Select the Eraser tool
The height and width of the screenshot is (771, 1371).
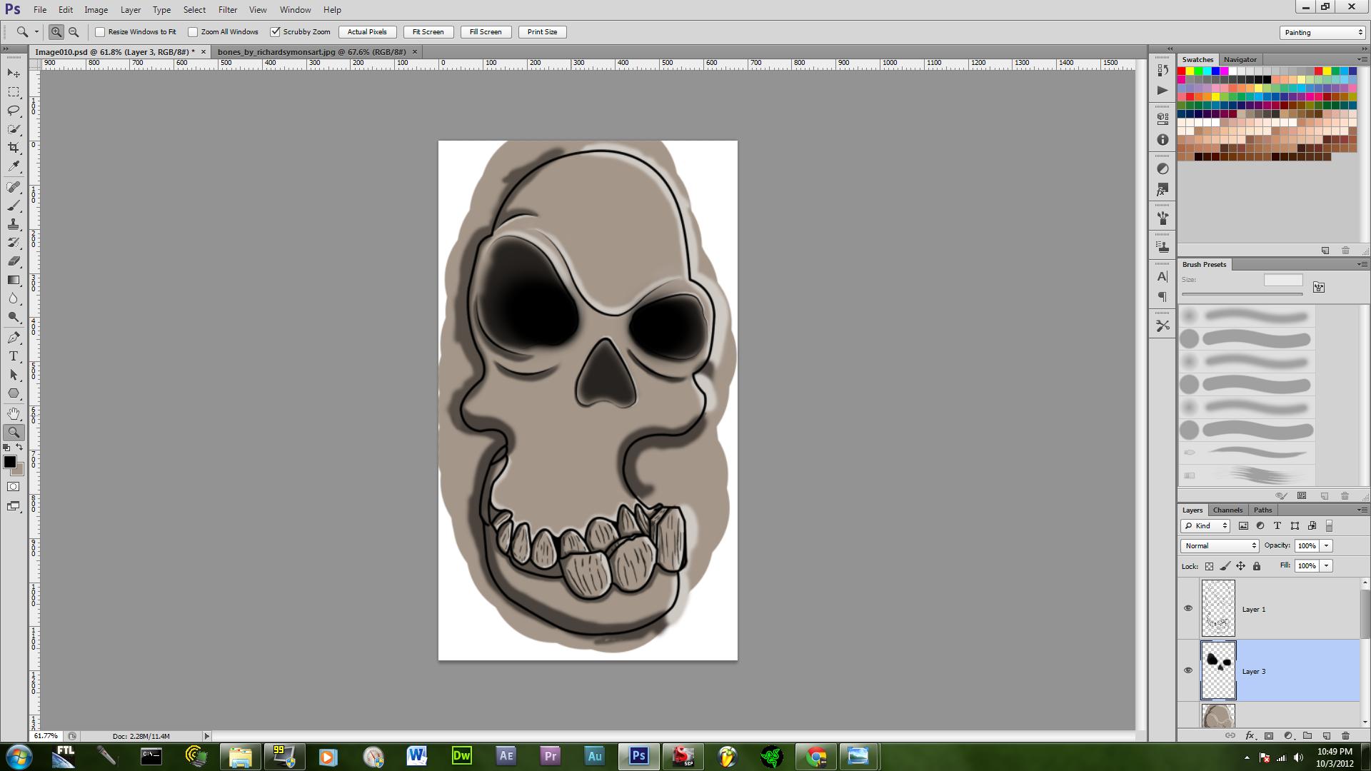coord(14,261)
